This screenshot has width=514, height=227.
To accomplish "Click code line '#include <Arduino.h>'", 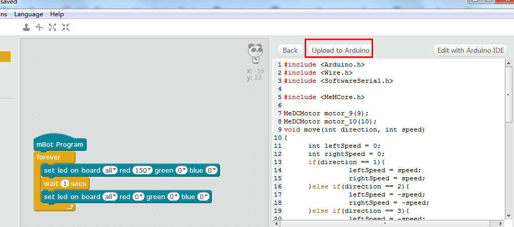I will point(324,64).
